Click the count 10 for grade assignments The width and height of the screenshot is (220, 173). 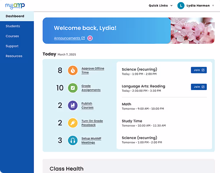(60, 88)
